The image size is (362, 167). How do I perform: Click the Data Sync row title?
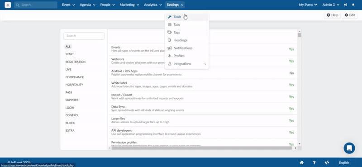(118, 107)
